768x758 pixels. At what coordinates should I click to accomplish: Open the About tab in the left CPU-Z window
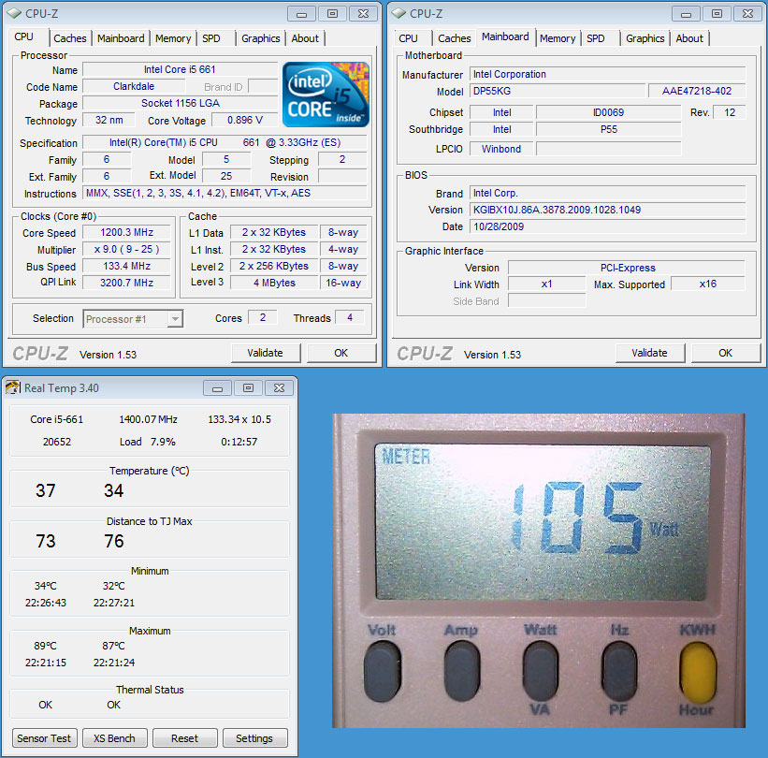pos(305,38)
